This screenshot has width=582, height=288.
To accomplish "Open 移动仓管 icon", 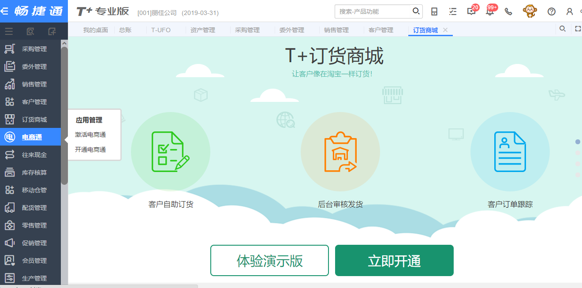I will [x=10, y=190].
